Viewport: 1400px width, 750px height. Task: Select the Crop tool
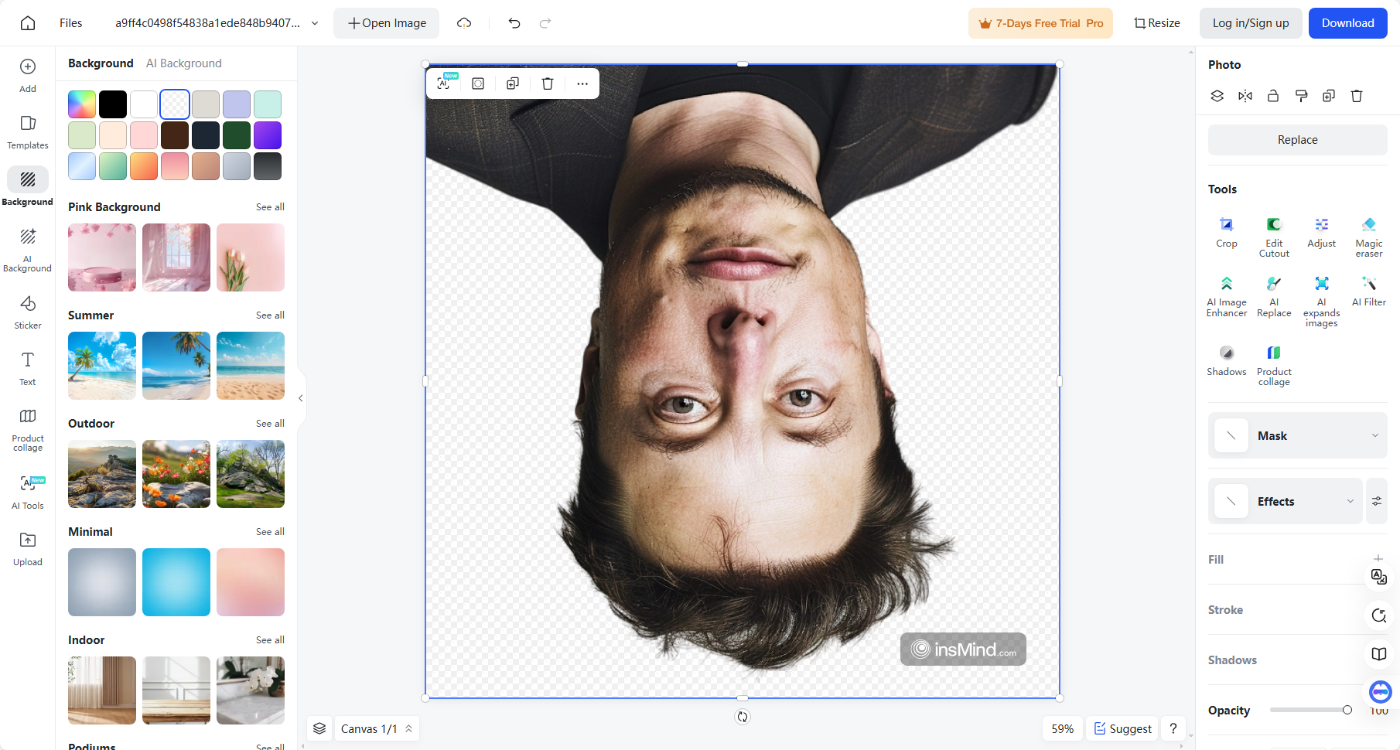pos(1226,231)
